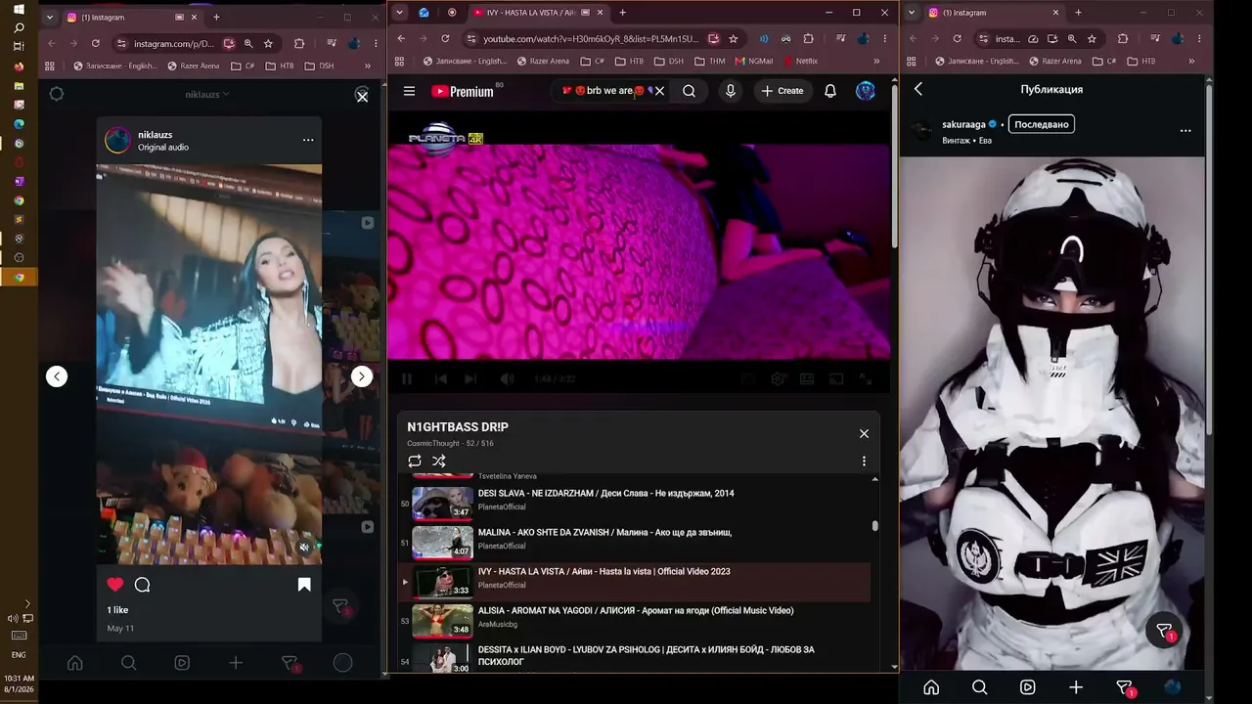Viewport: 1252px width, 704px height.
Task: Open Instagram Home in left window
Action: (74, 663)
